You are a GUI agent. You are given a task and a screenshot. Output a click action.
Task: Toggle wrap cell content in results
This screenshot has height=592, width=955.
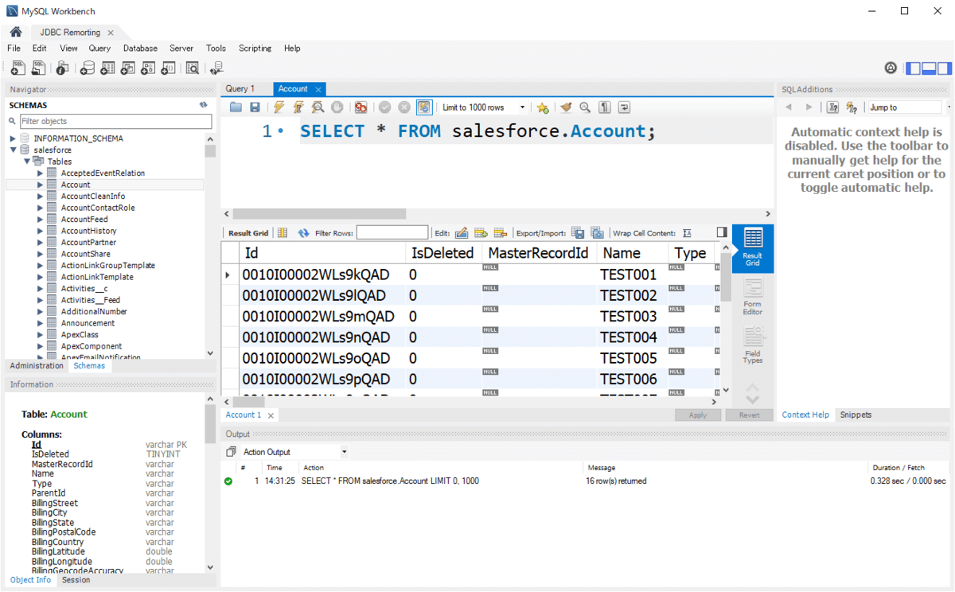pyautogui.click(x=687, y=233)
